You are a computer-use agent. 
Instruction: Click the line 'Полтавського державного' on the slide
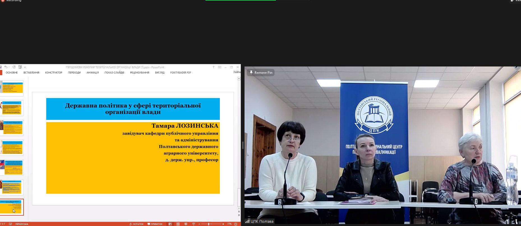[x=188, y=147]
